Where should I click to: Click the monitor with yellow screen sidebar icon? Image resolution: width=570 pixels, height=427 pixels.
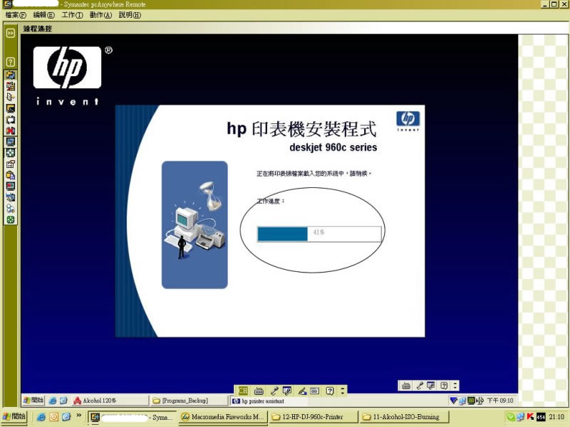(11, 108)
